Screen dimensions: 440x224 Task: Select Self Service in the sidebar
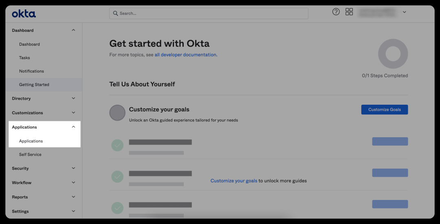coord(30,155)
